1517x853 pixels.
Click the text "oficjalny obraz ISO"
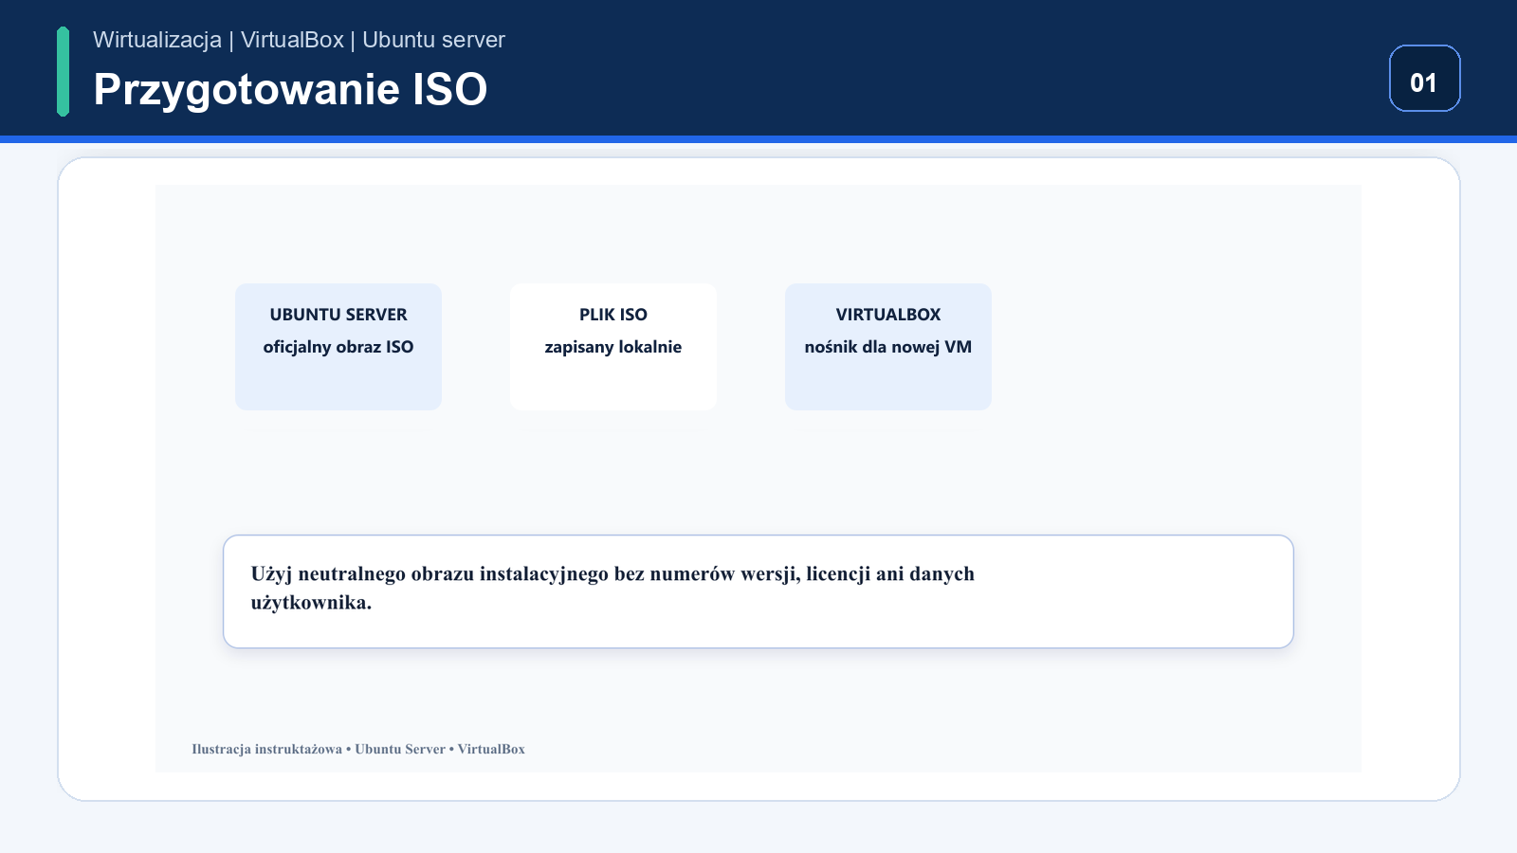[x=338, y=347]
